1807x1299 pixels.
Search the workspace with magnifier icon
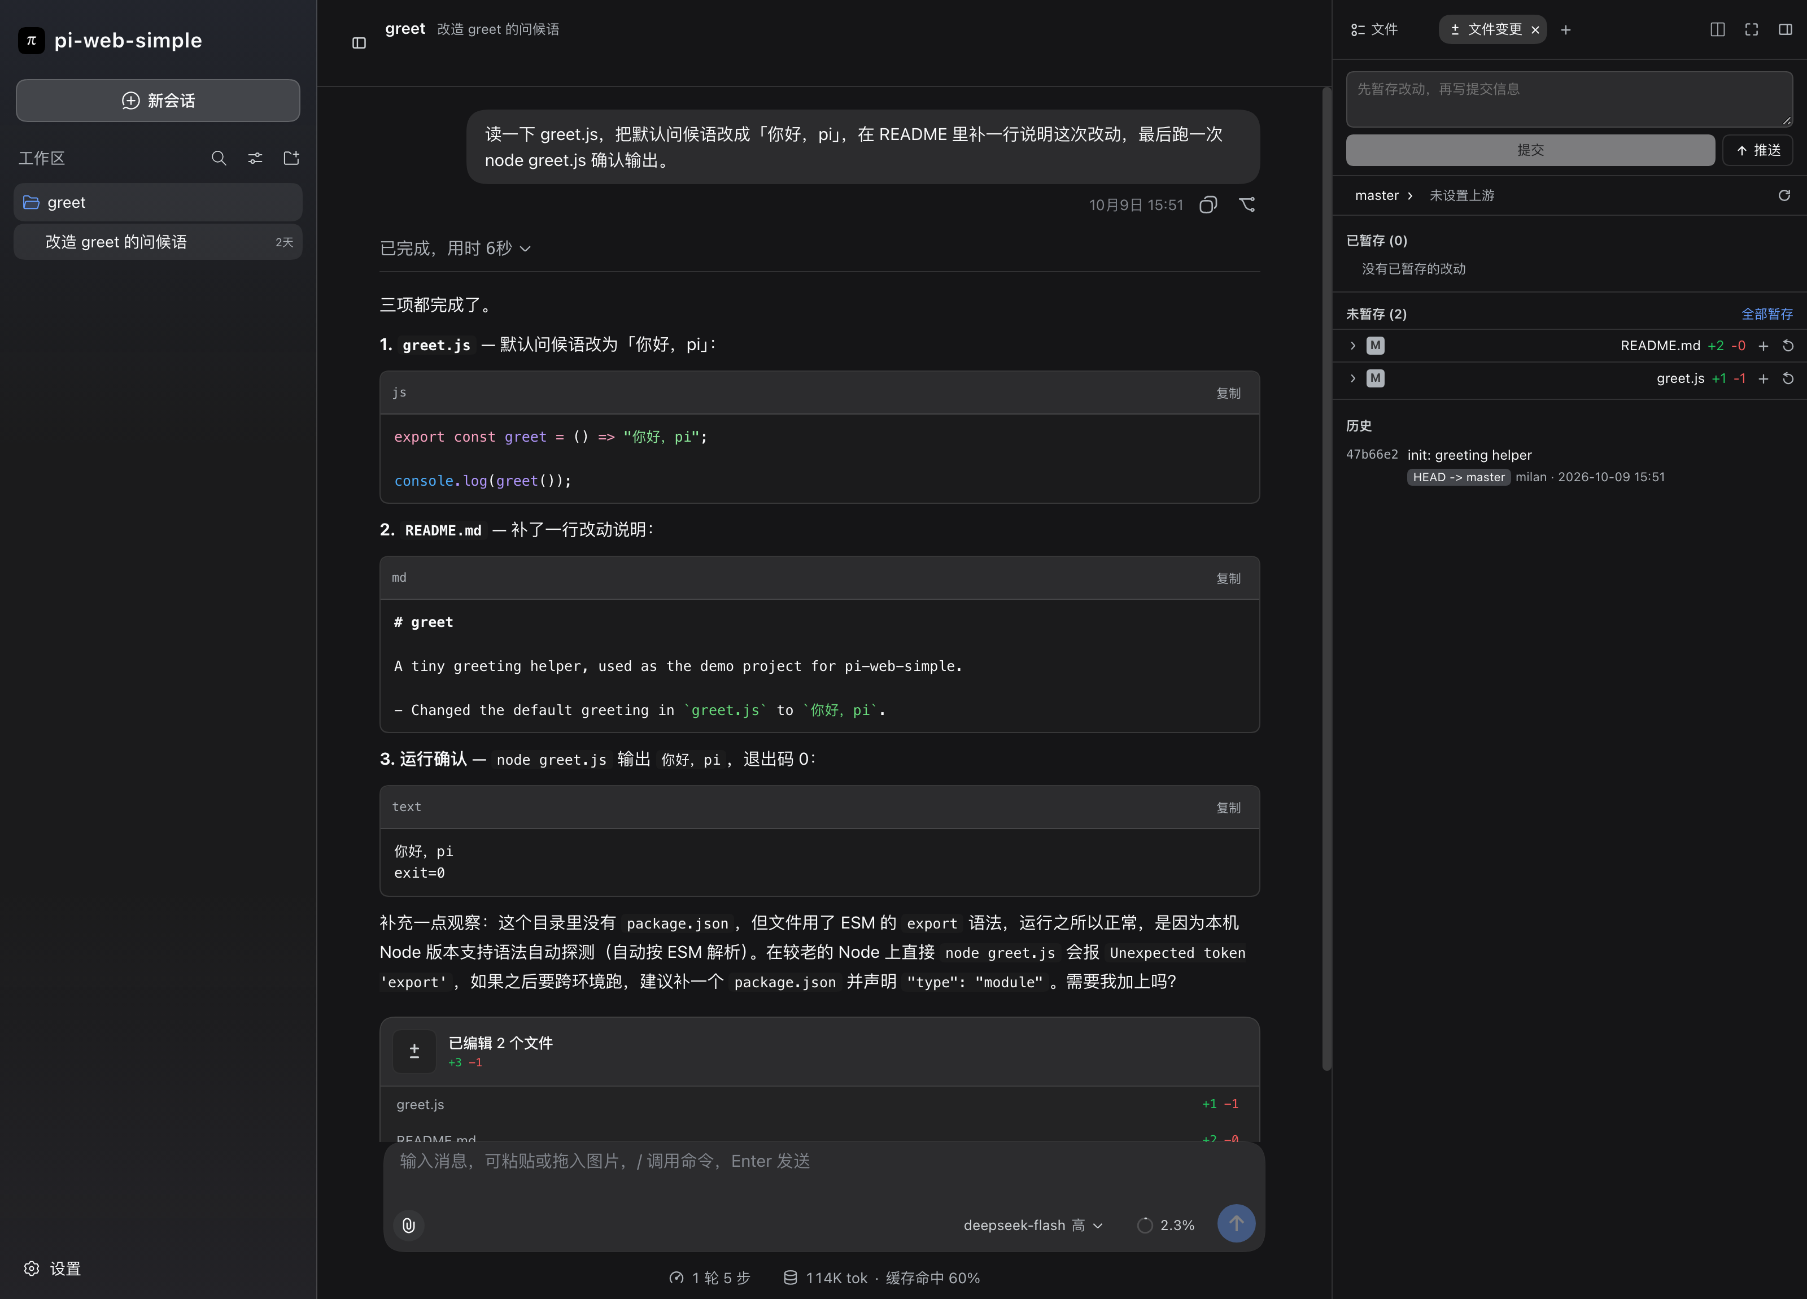pyautogui.click(x=219, y=158)
